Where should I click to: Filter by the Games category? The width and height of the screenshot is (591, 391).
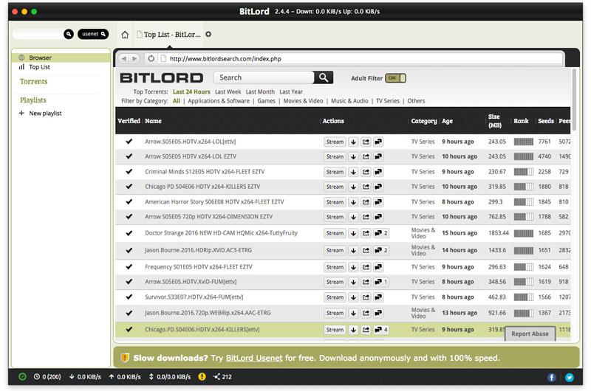coord(266,101)
